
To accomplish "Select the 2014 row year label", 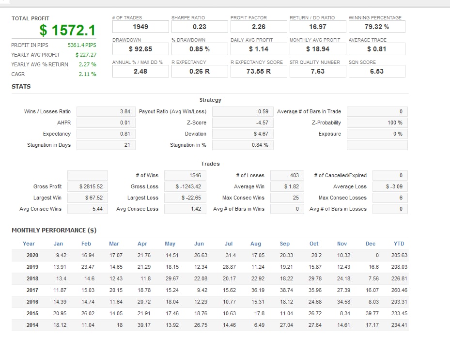I will click(32, 325).
